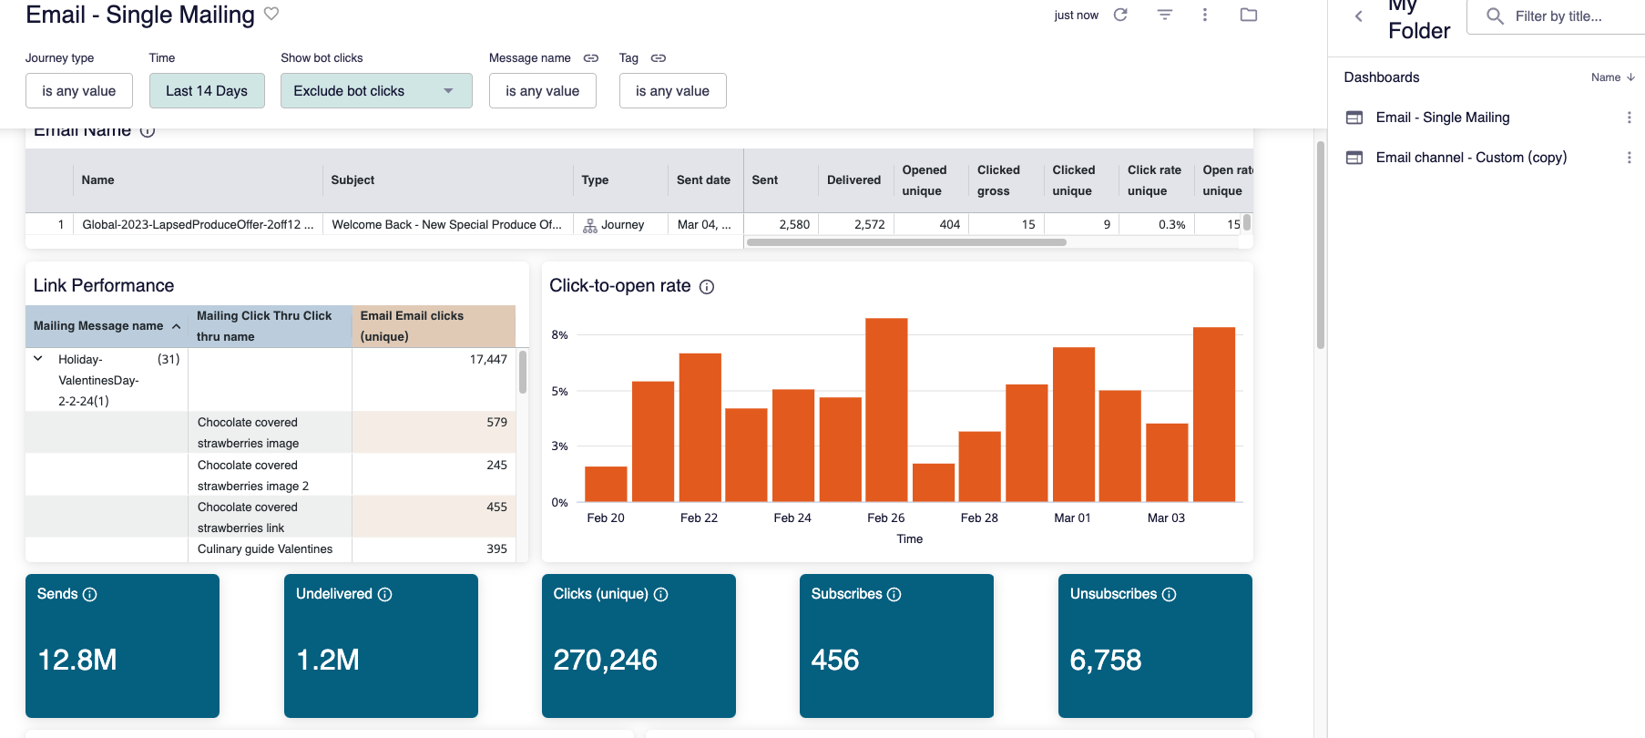Toggle the filters bar icon
Viewport: 1645px width, 738px height.
click(1164, 15)
